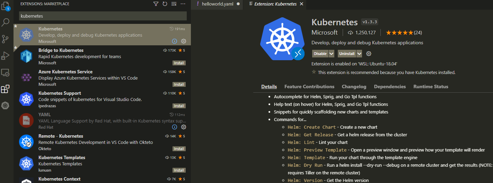This screenshot has height=183, width=493.
Task: Switch to the helloworld.yaml tab
Action: pos(218,4)
